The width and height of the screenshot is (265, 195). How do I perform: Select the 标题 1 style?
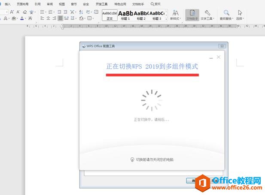125,15
